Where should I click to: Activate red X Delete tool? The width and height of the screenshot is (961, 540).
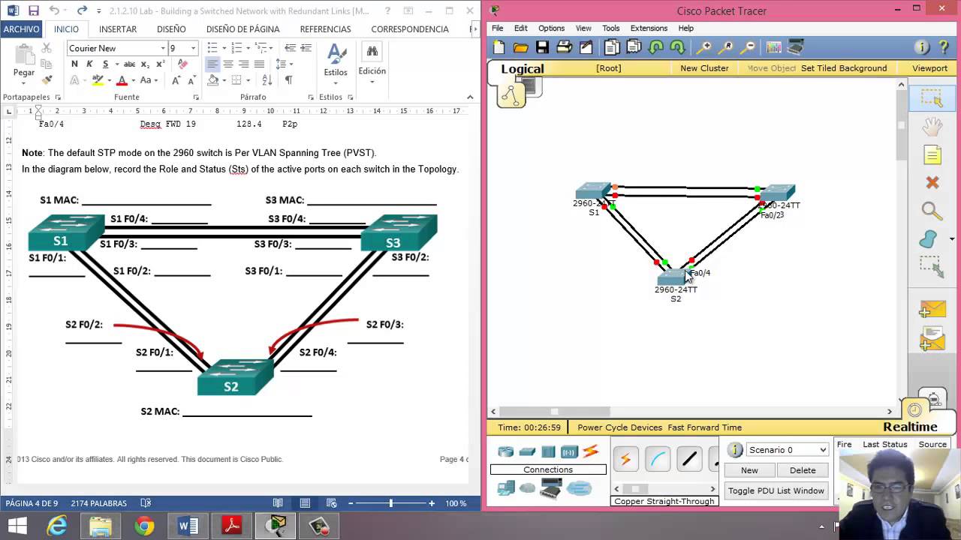(932, 182)
